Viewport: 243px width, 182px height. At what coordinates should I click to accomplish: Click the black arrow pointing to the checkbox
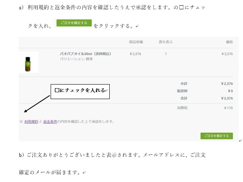click(x=37, y=104)
